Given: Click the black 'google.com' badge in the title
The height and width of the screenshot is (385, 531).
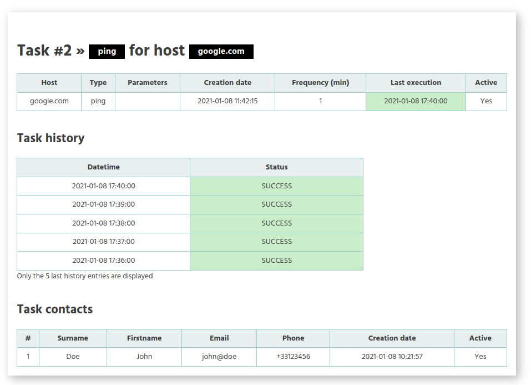Looking at the screenshot, I should click(221, 51).
